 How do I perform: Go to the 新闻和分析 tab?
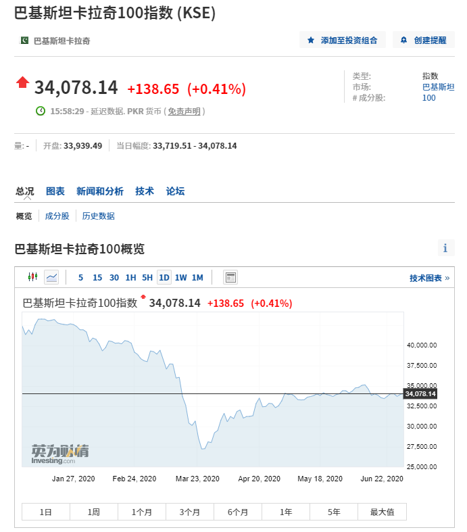point(100,191)
